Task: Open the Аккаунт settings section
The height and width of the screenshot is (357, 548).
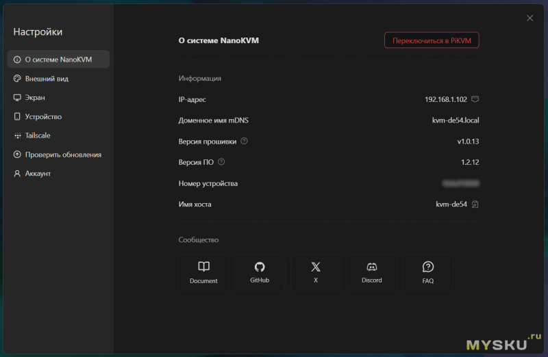Action: pyautogui.click(x=38, y=174)
